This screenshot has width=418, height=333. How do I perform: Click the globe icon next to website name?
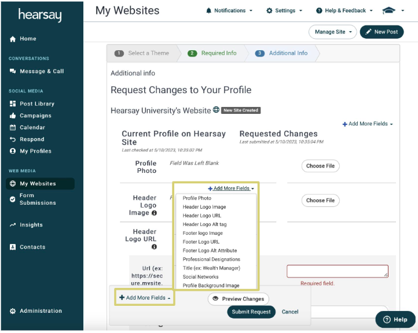[x=216, y=110]
